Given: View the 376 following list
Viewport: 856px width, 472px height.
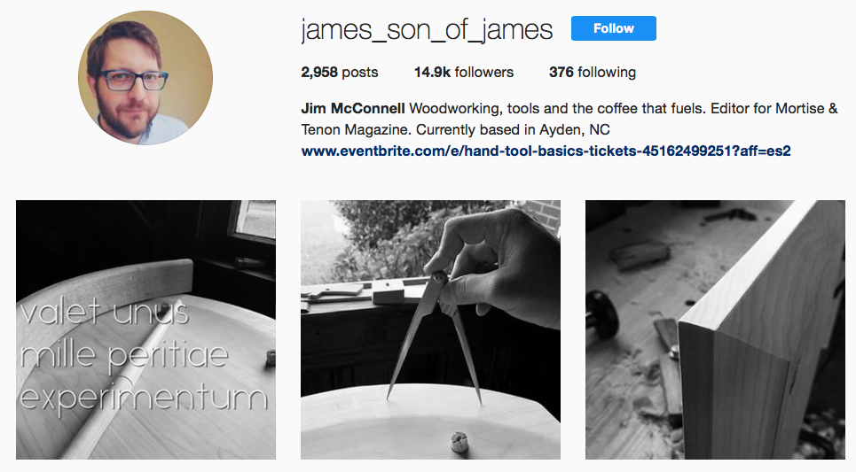Looking at the screenshot, I should point(593,72).
